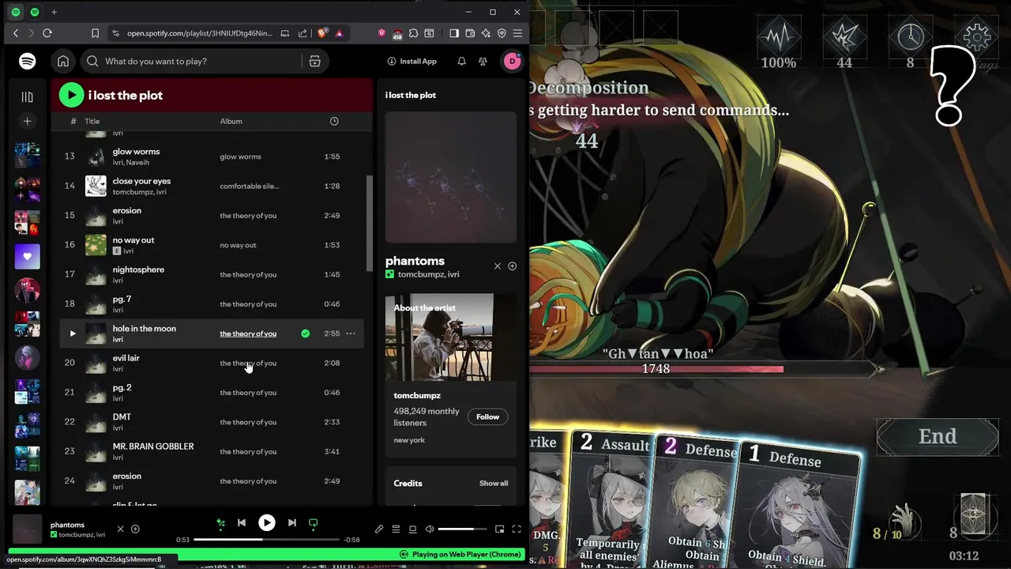Click the main play button in player bar
This screenshot has height=569, width=1011.
click(267, 522)
